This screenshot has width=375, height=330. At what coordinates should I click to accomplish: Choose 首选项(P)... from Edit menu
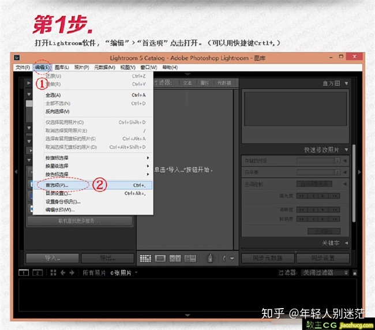pyautogui.click(x=93, y=185)
